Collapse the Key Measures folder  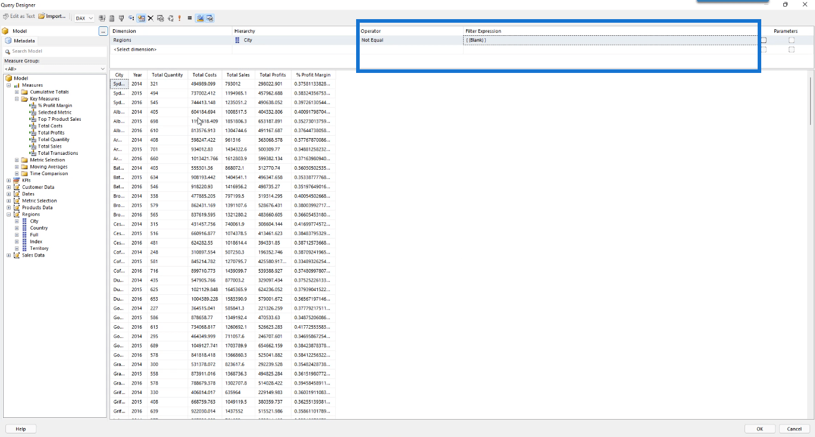pos(17,99)
